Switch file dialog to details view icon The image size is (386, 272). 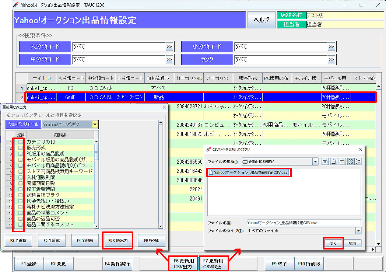358,161
